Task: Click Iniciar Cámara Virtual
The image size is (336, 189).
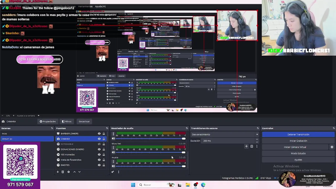Action: pyautogui.click(x=295, y=147)
